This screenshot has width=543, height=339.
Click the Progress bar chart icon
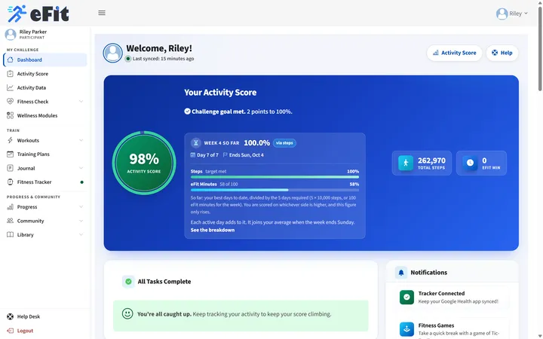click(10, 207)
